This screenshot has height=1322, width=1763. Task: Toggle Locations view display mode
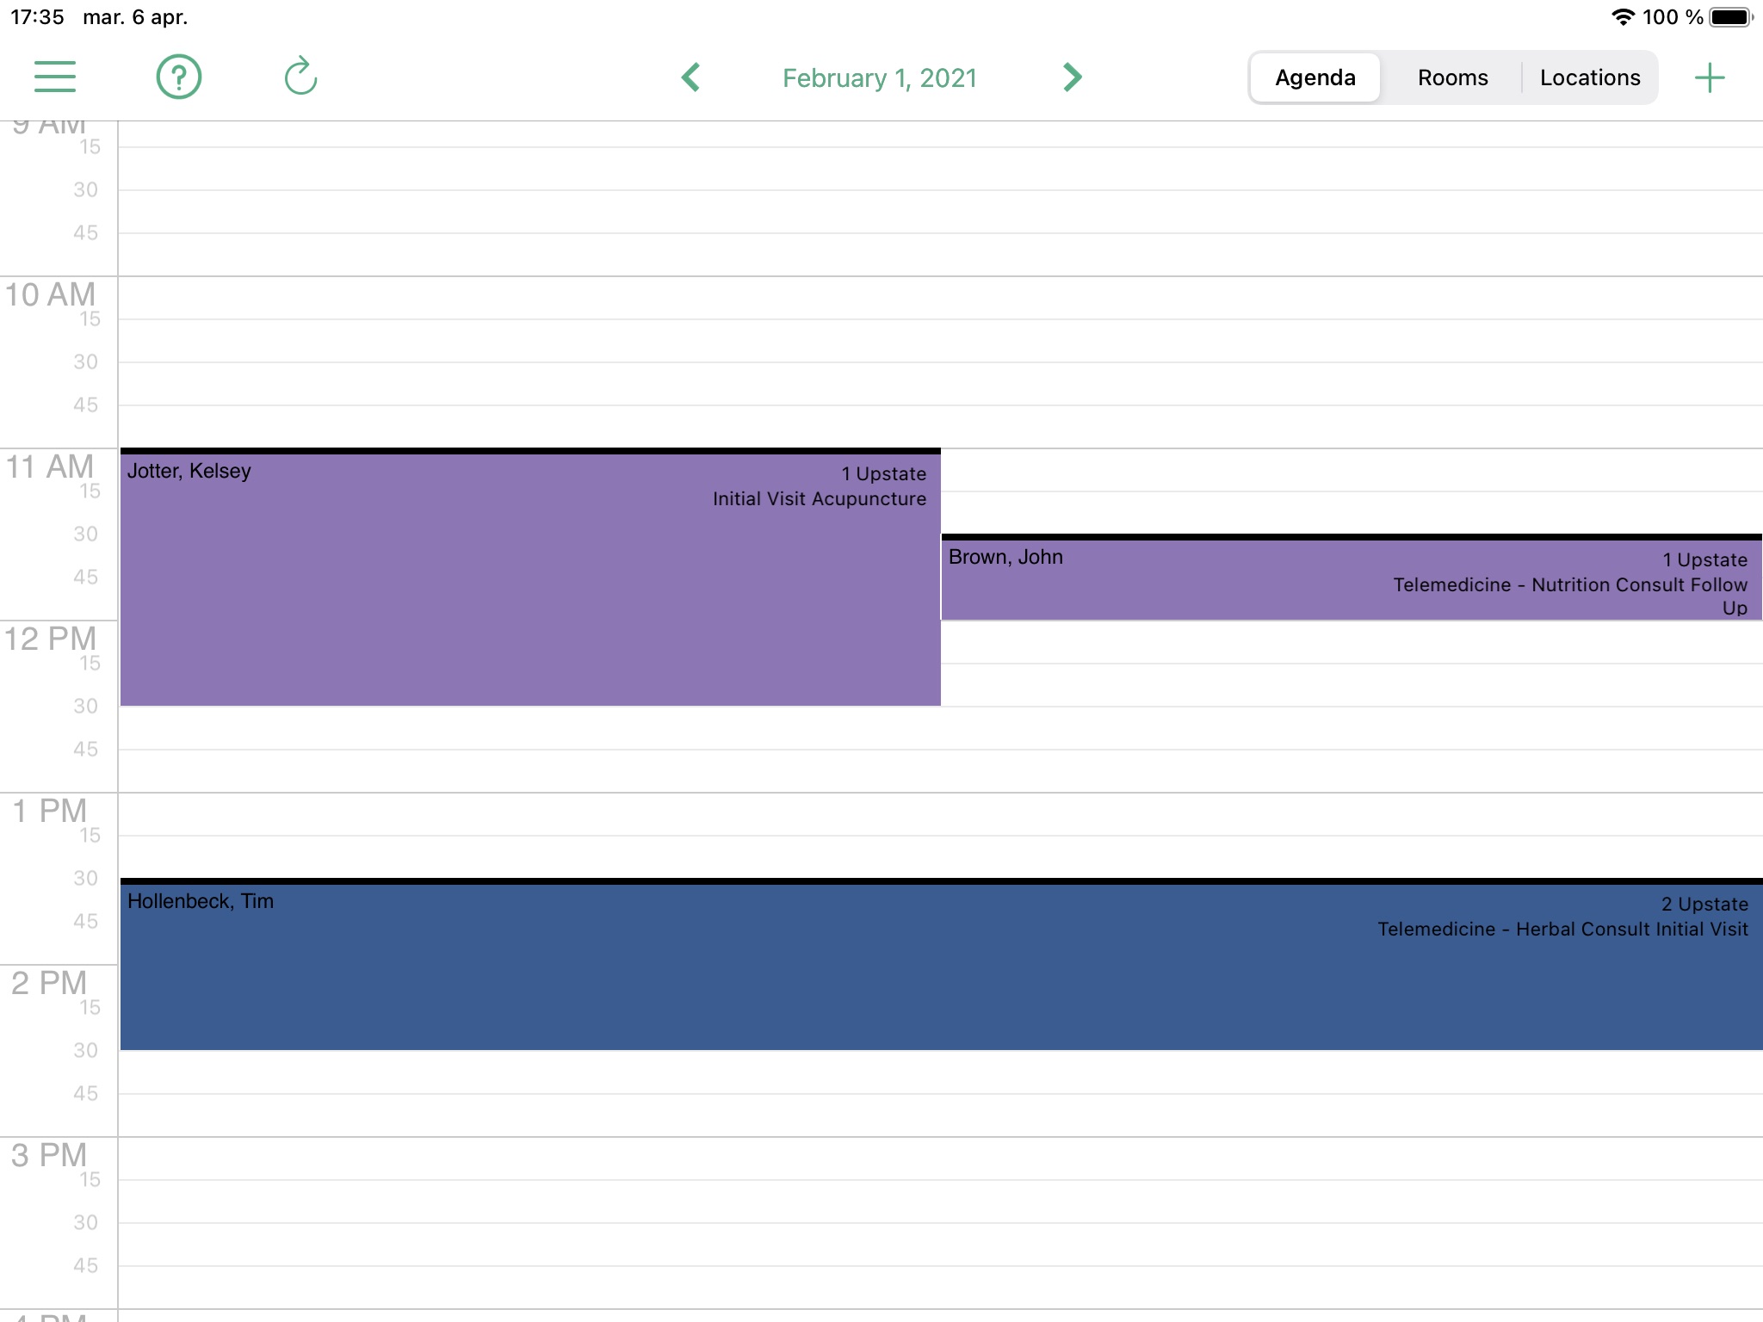coord(1587,77)
